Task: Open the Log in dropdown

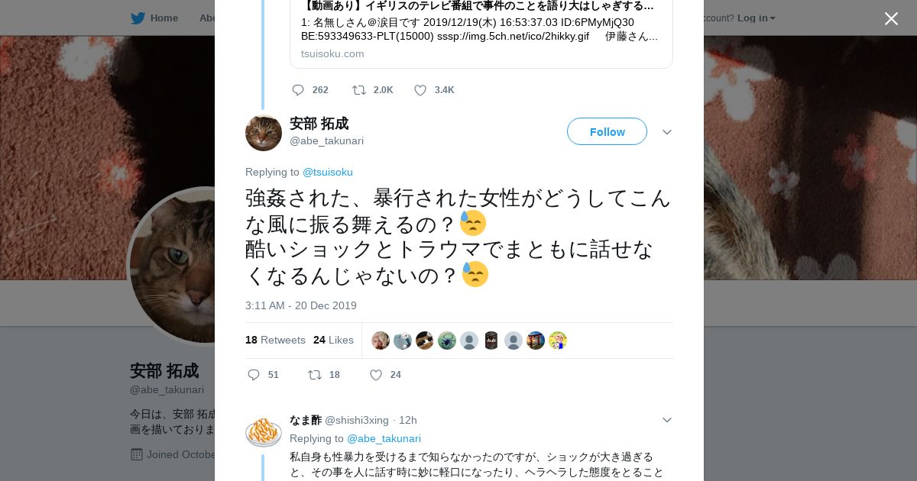Action: coord(756,18)
